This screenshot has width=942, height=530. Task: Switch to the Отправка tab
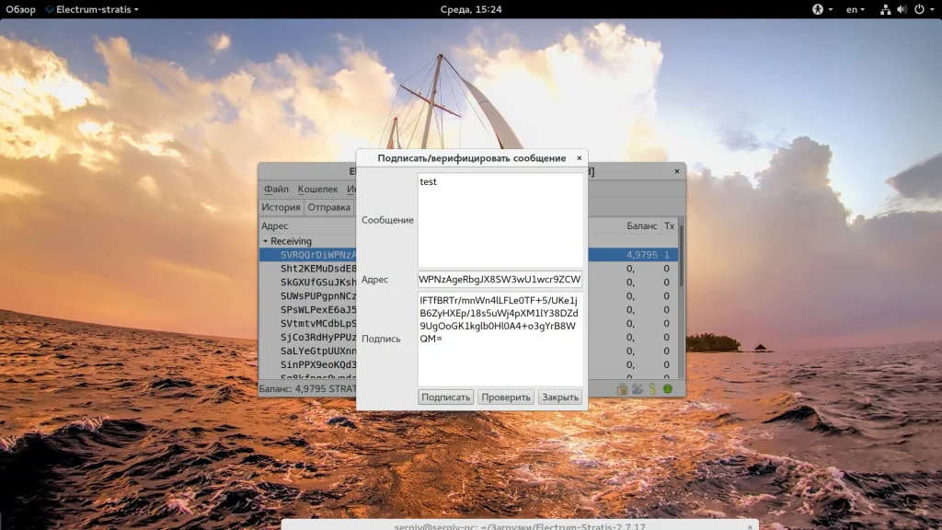click(x=328, y=207)
